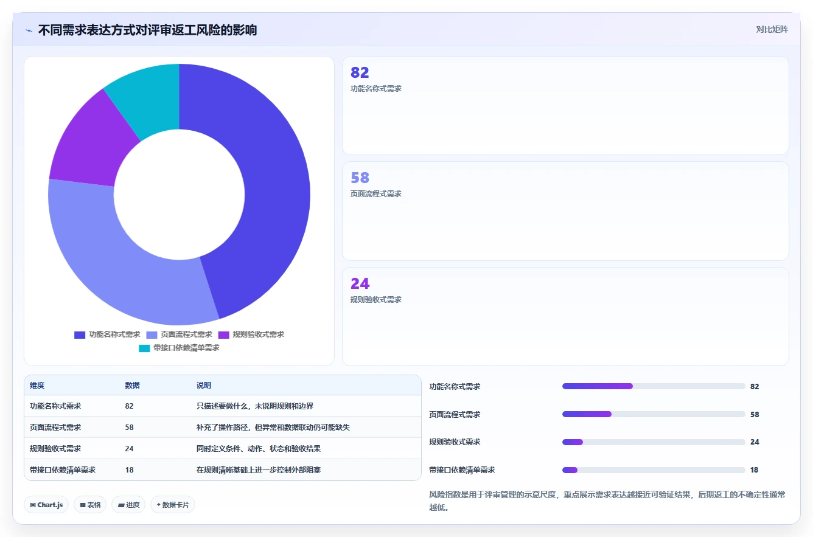Open the data card showing 58

tap(565, 211)
